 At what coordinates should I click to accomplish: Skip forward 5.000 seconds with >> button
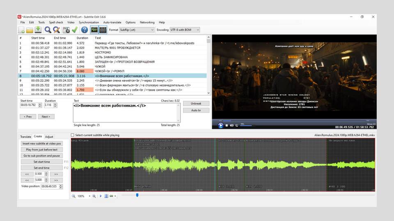point(56,180)
